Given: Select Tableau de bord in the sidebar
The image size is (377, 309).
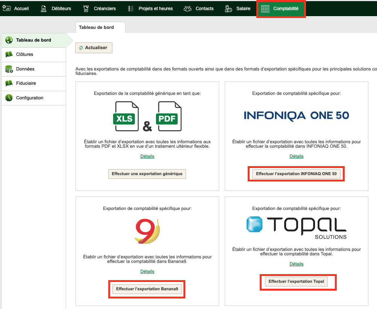Looking at the screenshot, I should coord(34,40).
